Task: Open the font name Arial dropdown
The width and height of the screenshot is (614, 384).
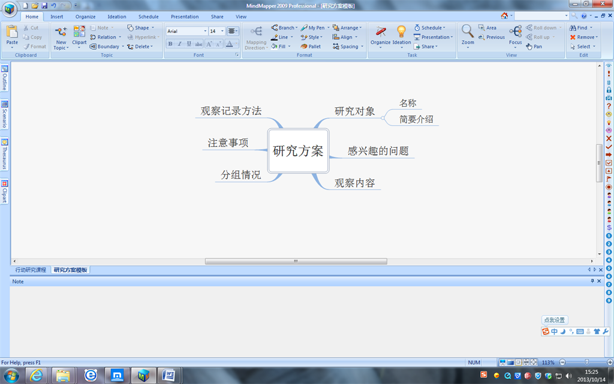Action: click(205, 31)
